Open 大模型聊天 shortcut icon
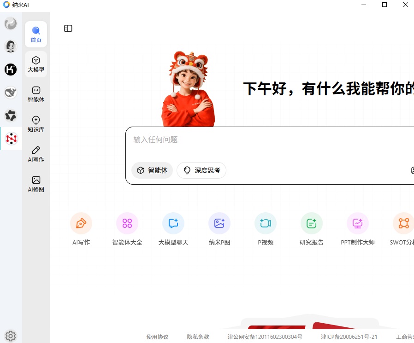Image resolution: width=414 pixels, height=343 pixels. pyautogui.click(x=173, y=223)
